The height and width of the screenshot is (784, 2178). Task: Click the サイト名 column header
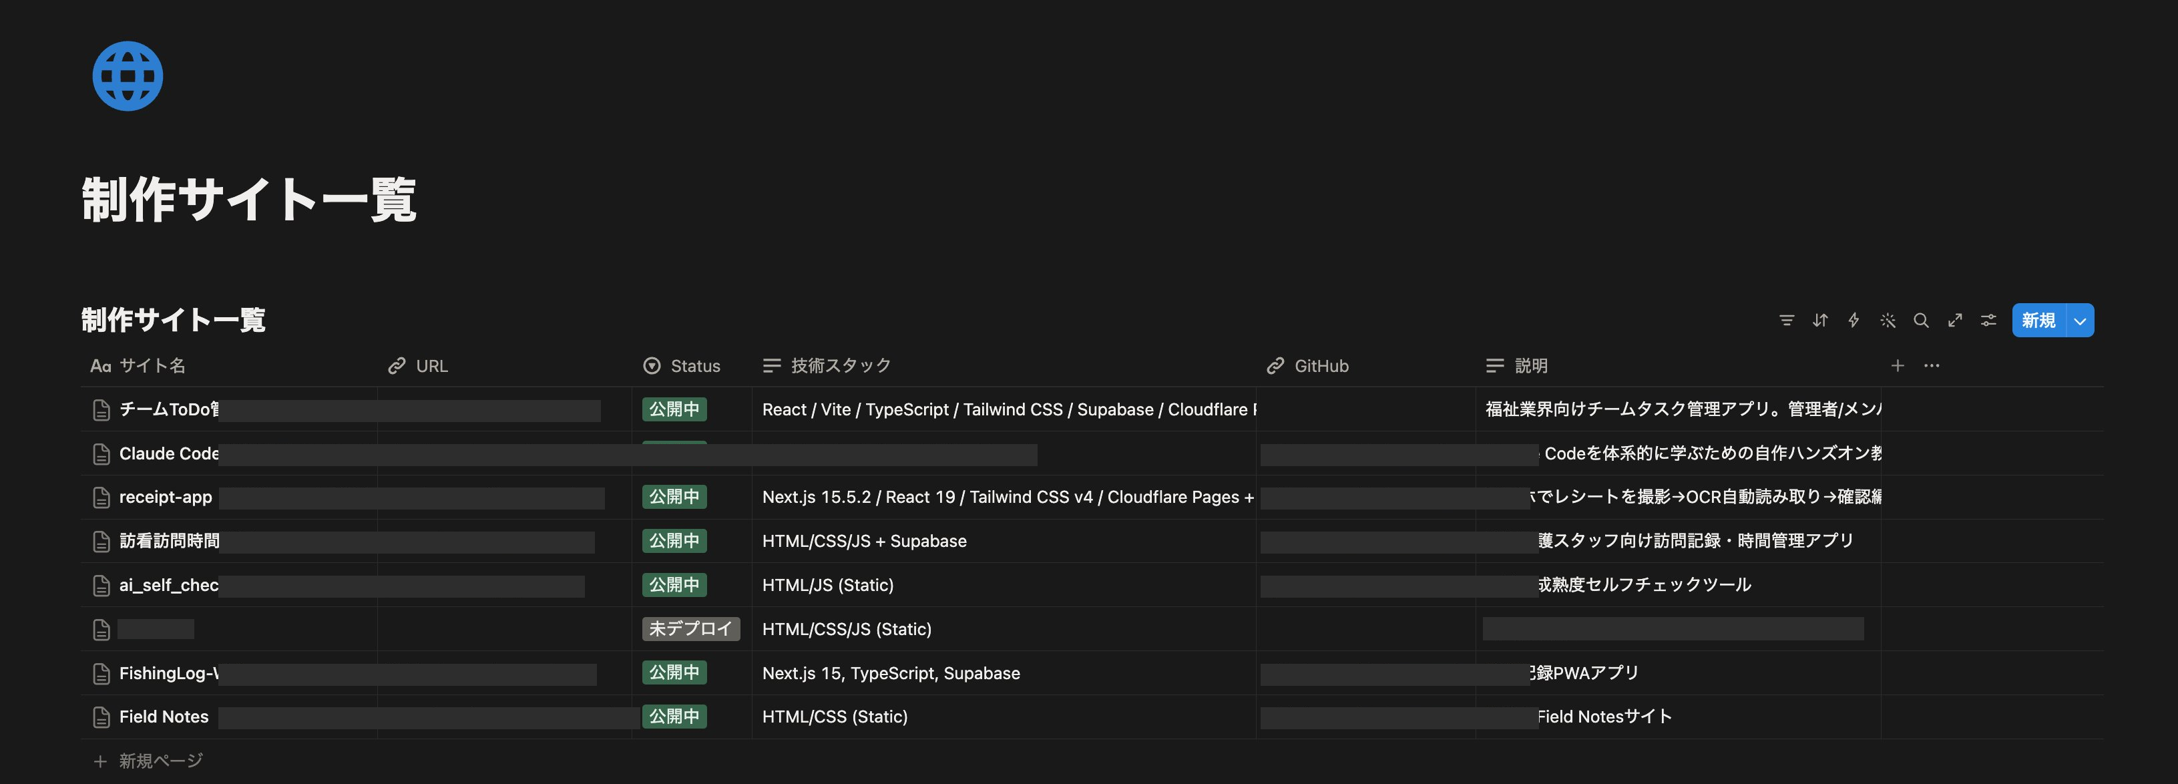pos(228,365)
